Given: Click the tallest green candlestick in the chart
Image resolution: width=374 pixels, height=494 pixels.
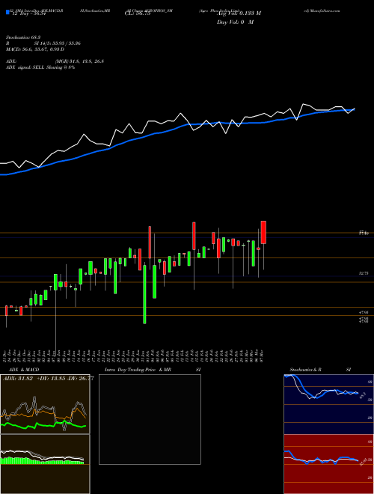Looking at the screenshot, I should coord(144,294).
